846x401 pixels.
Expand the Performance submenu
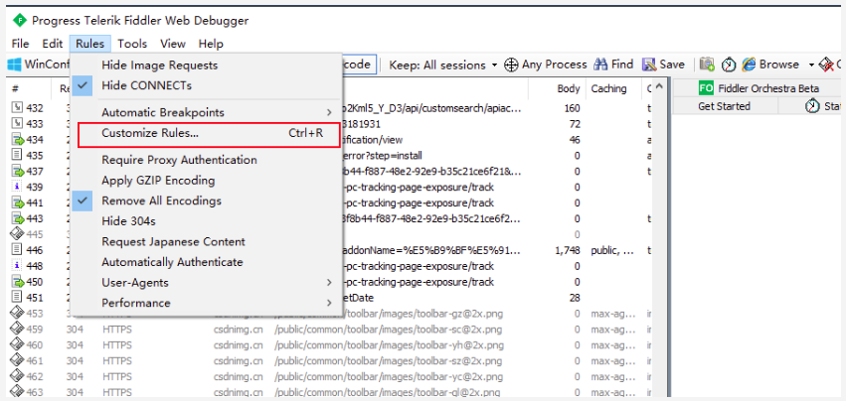(x=206, y=303)
